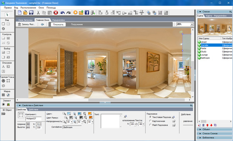Select the Текстовая Подсказка radio button
This screenshot has width=233, height=141.
pos(150,117)
